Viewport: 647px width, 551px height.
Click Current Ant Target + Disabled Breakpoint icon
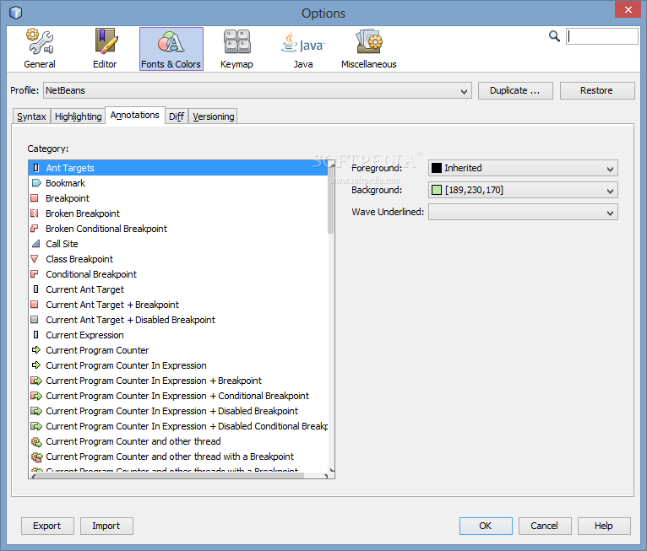coord(35,320)
